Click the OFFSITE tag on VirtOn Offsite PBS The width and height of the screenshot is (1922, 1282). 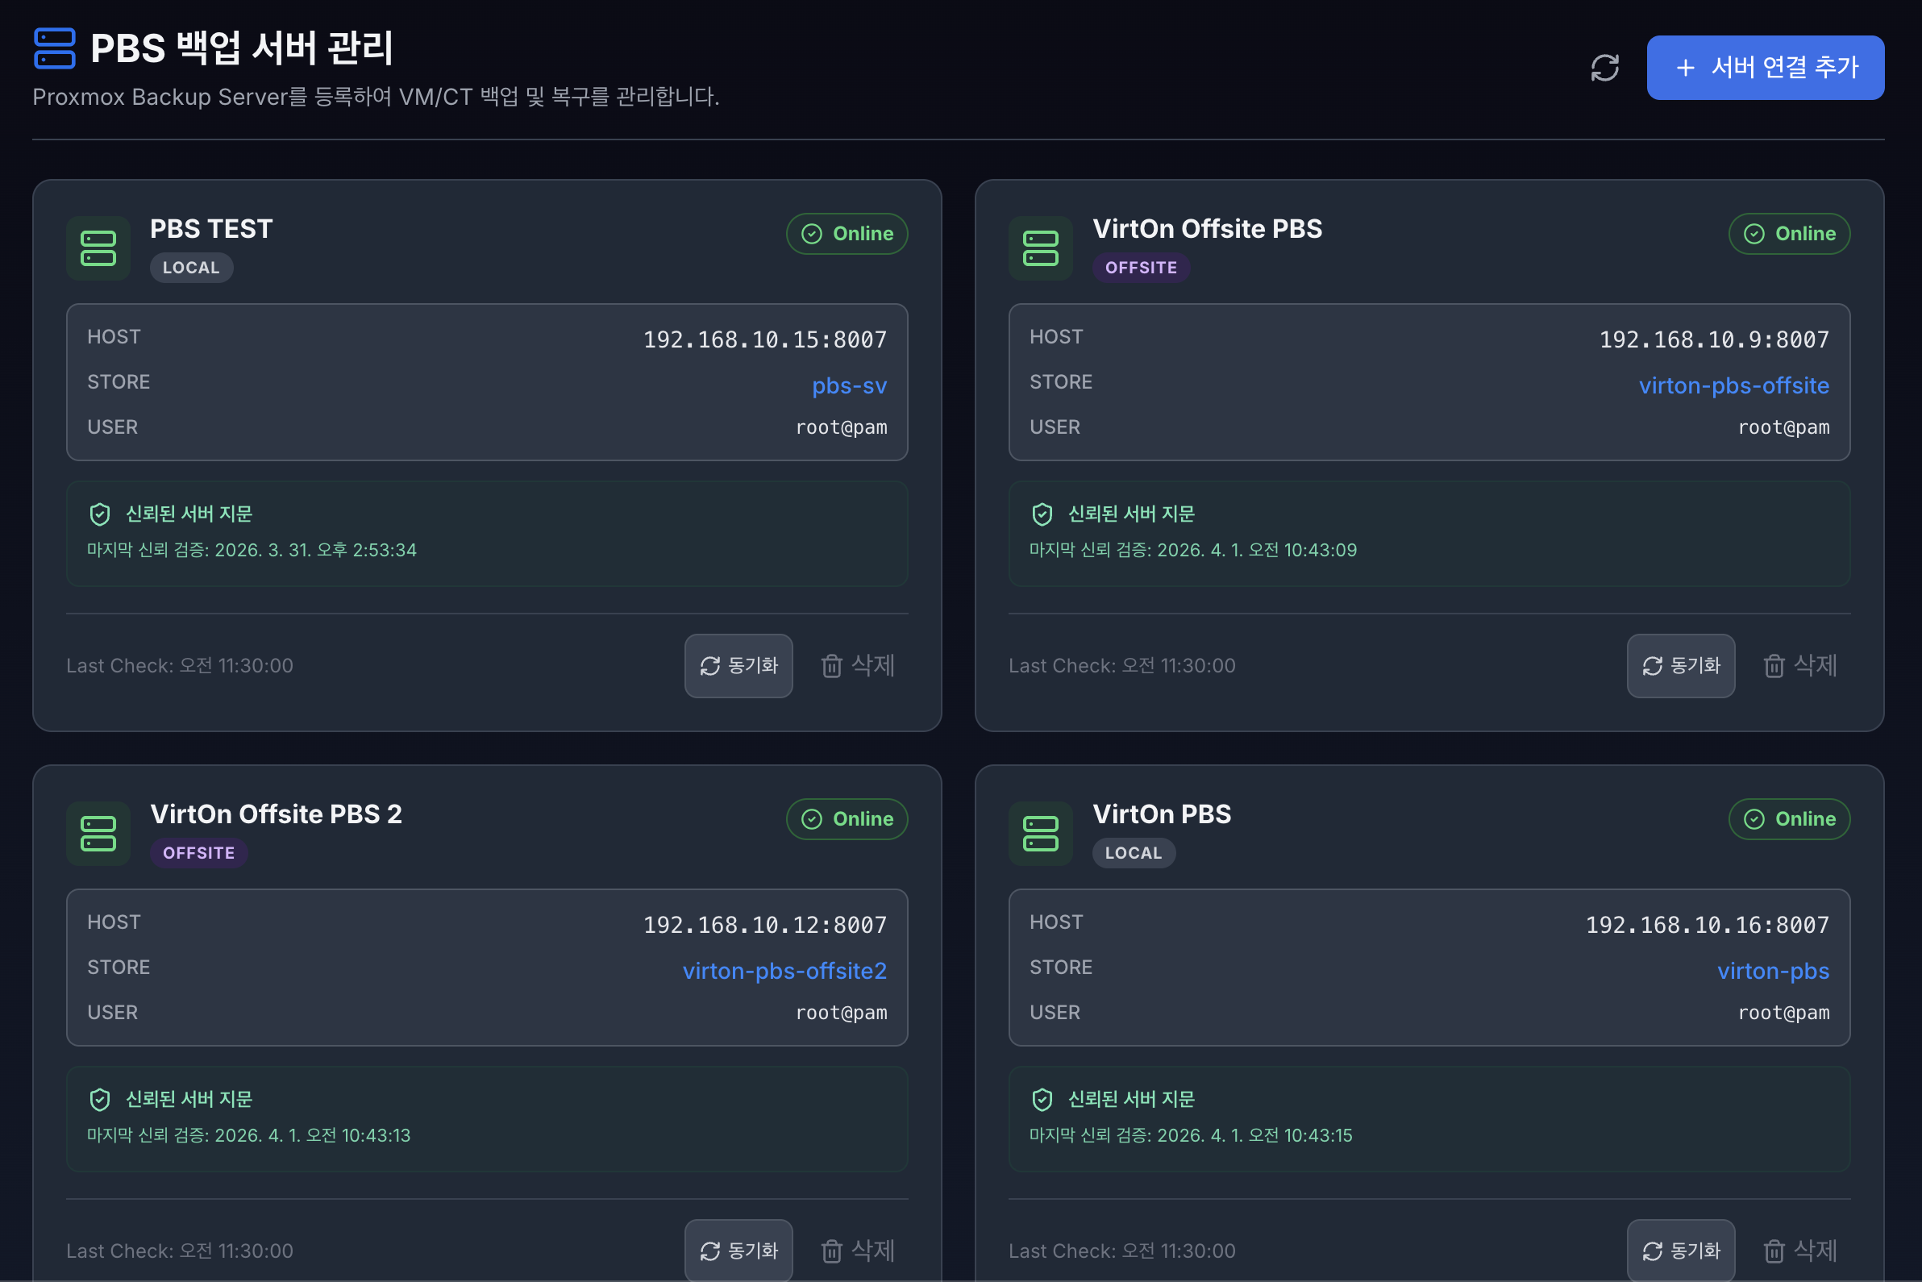(x=1141, y=268)
